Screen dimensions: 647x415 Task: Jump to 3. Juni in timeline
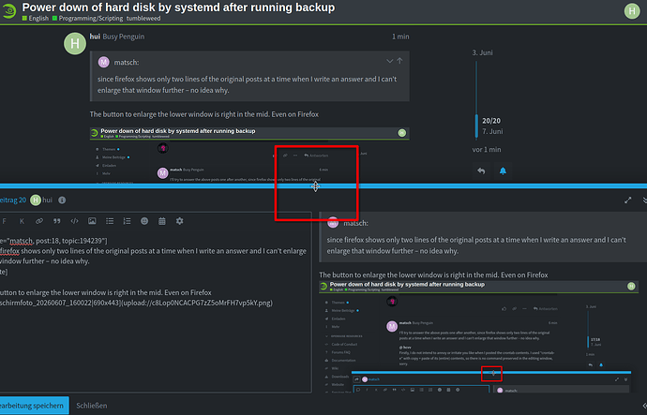(482, 52)
